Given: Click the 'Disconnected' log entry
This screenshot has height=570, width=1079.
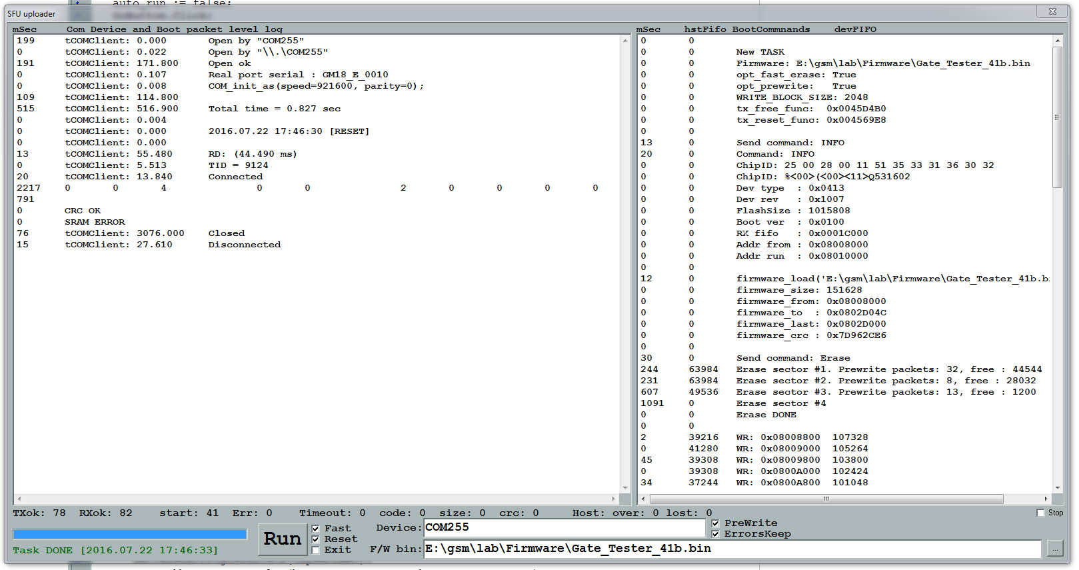Looking at the screenshot, I should (x=245, y=245).
